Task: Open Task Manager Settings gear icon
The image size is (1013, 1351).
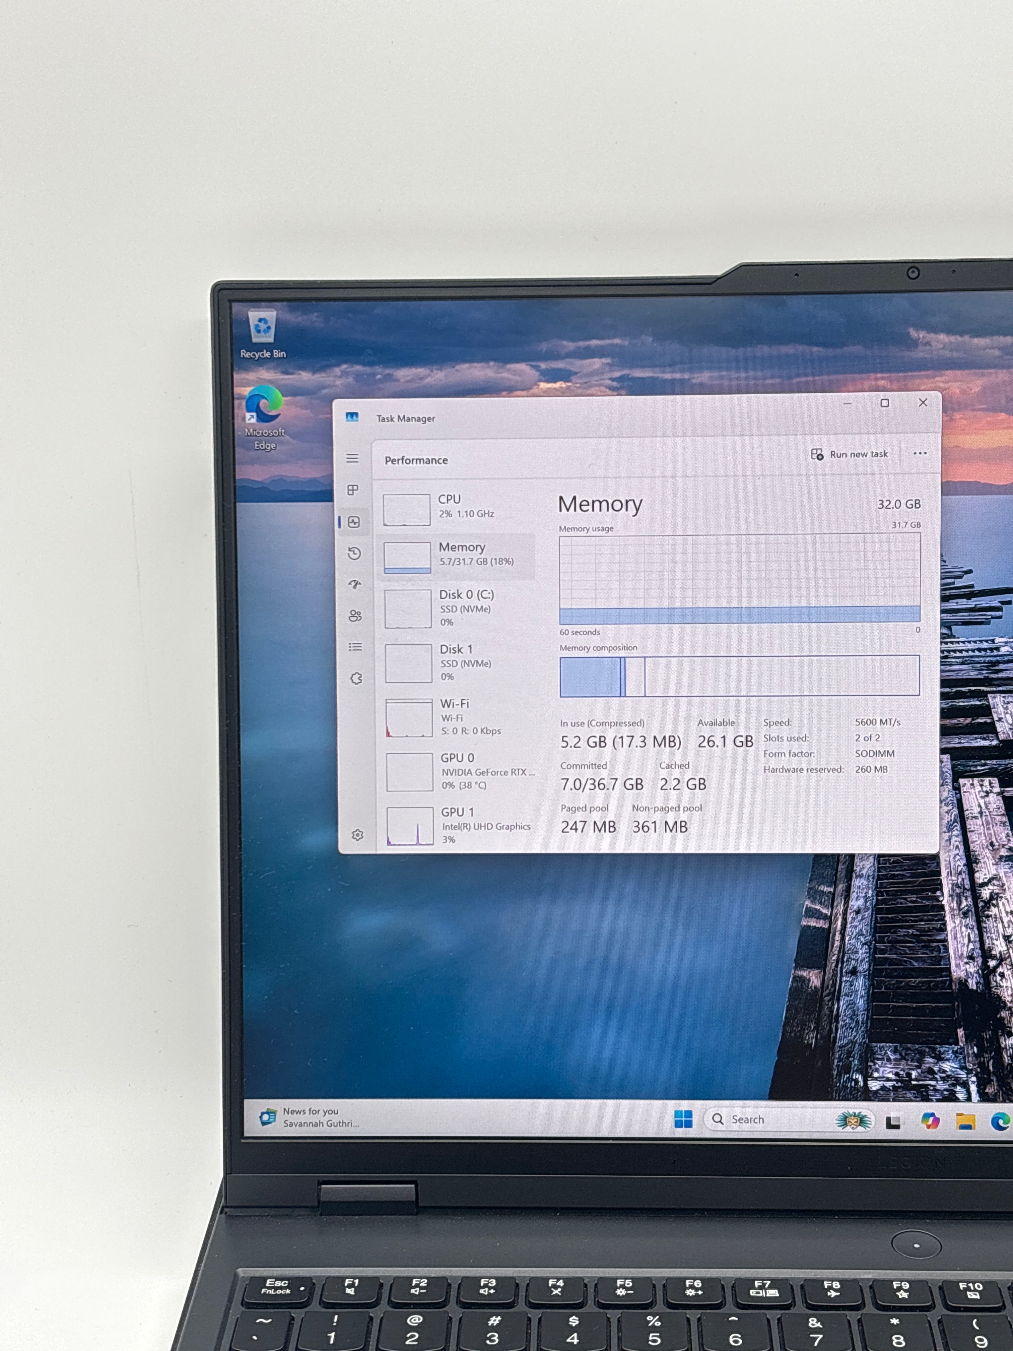Action: point(358,835)
